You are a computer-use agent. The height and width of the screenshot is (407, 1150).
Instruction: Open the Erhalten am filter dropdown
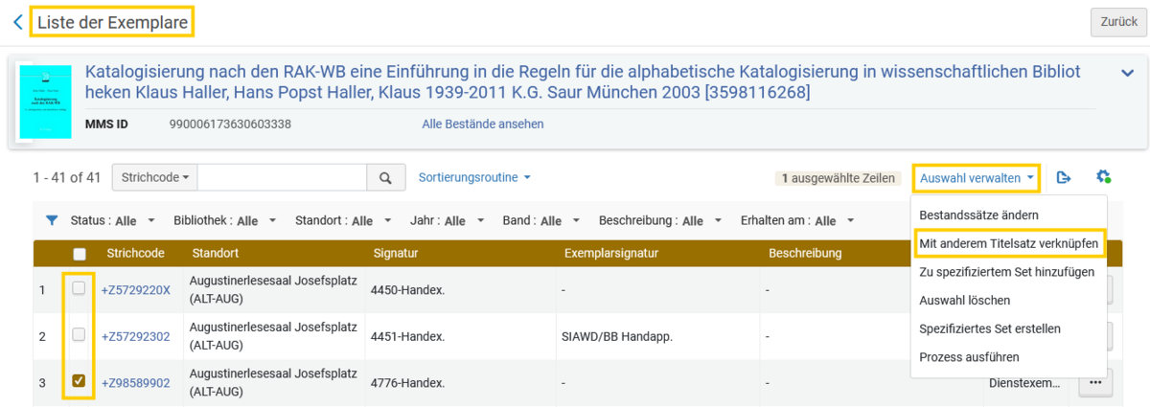[x=799, y=220]
